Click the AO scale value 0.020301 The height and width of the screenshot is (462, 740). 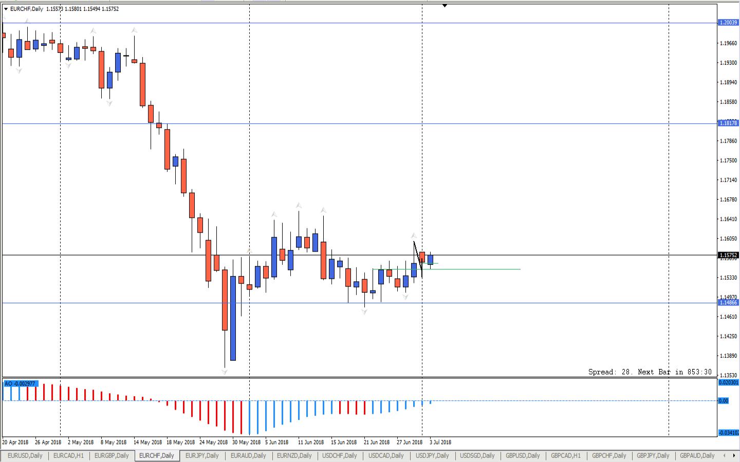coord(729,382)
